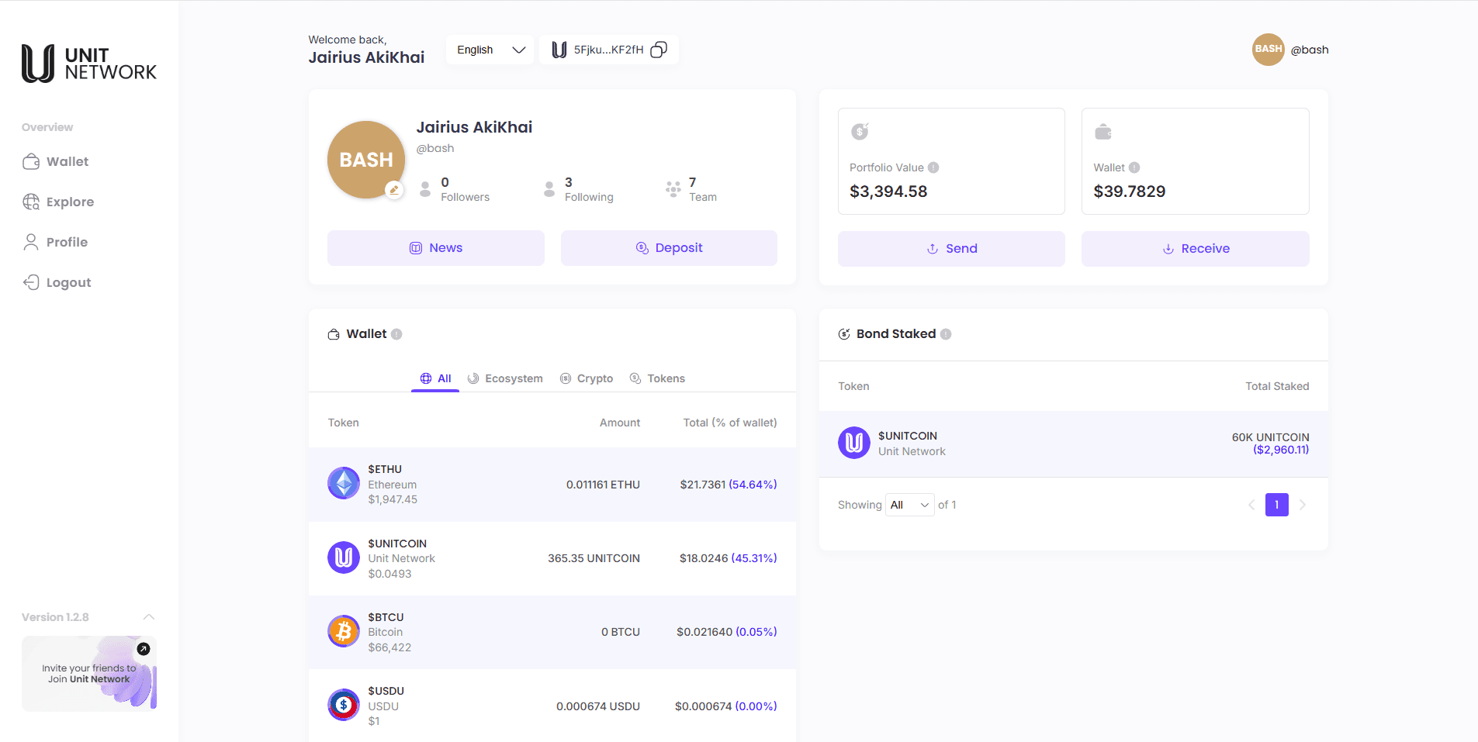Click the Ethereum token icon
This screenshot has width=1478, height=742.
pos(344,484)
